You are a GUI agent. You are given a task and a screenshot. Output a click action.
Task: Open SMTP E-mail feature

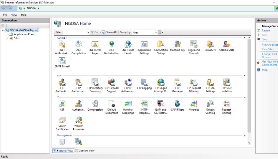62,63
